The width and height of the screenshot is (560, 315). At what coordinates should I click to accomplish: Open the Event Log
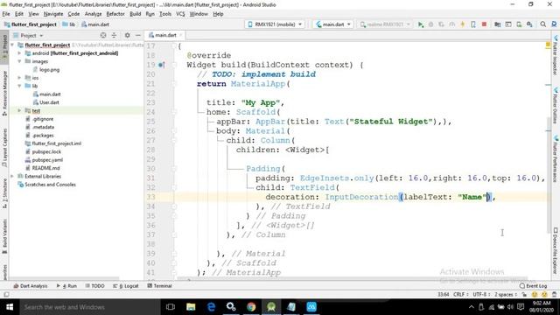534,286
